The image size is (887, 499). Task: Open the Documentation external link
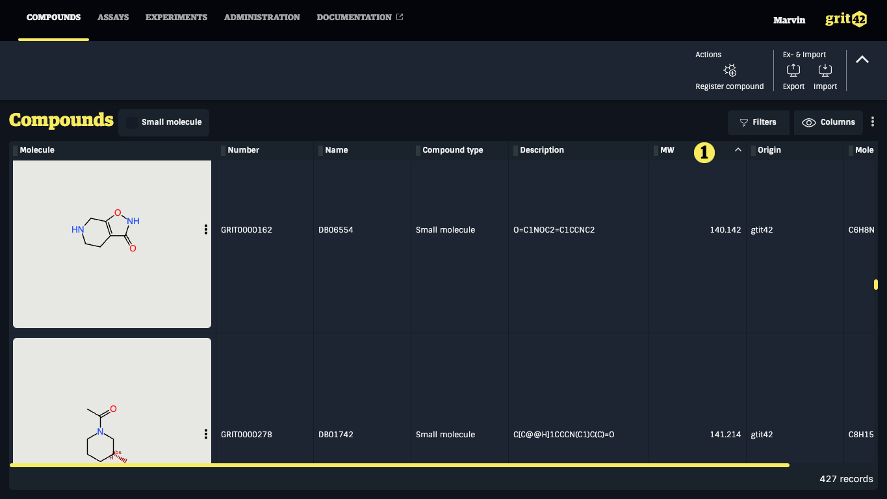click(360, 18)
